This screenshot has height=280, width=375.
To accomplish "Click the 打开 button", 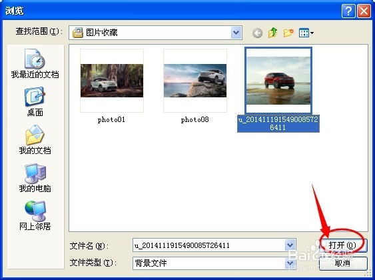I will (343, 245).
